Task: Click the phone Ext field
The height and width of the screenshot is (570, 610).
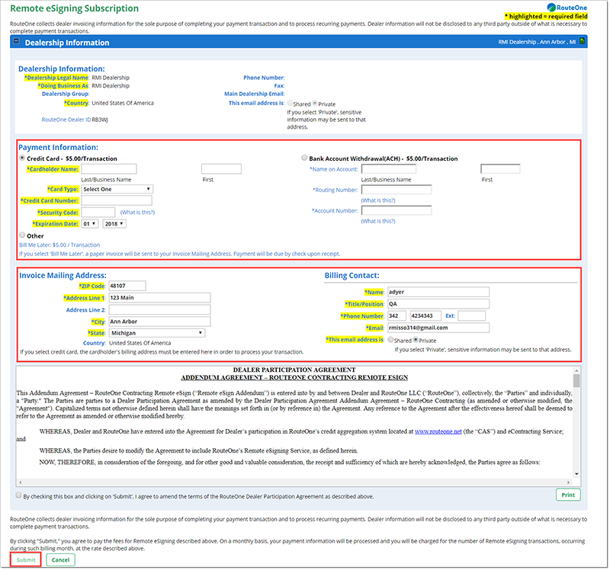Action: 471,315
